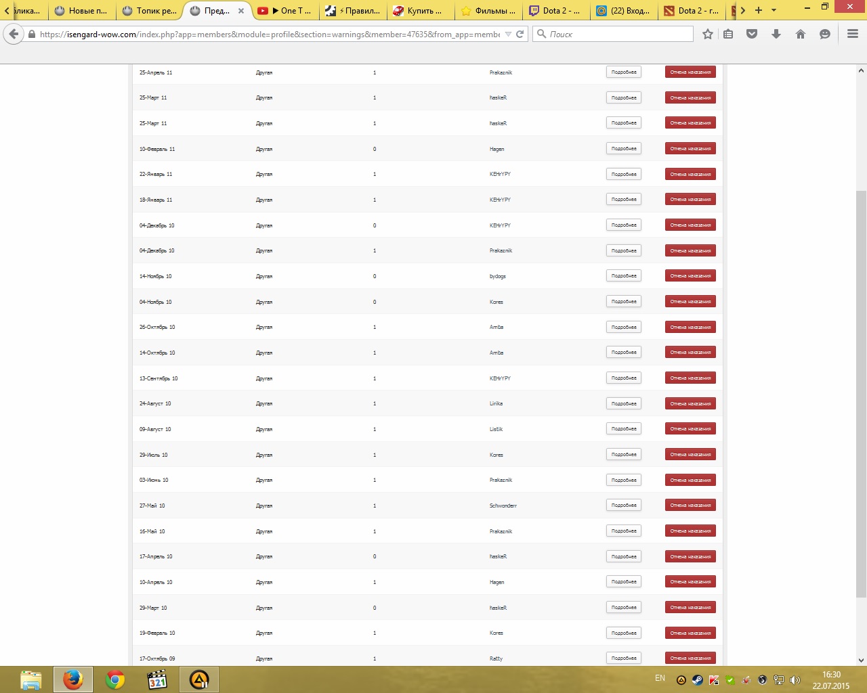Open the Hello chat smiley icon
Image resolution: width=867 pixels, height=693 pixels.
(x=825, y=34)
